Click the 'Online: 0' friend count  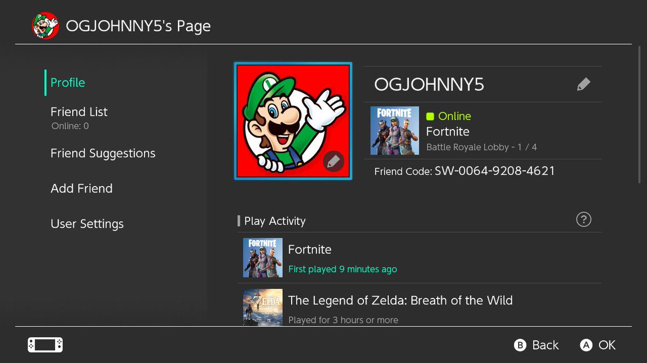click(70, 126)
